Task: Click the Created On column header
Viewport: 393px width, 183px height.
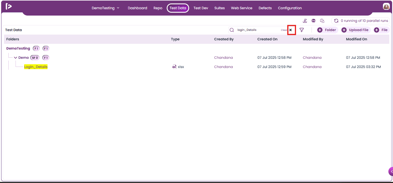Action: click(x=267, y=39)
